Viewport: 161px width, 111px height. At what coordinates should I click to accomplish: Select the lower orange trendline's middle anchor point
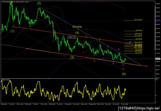point(87,57)
